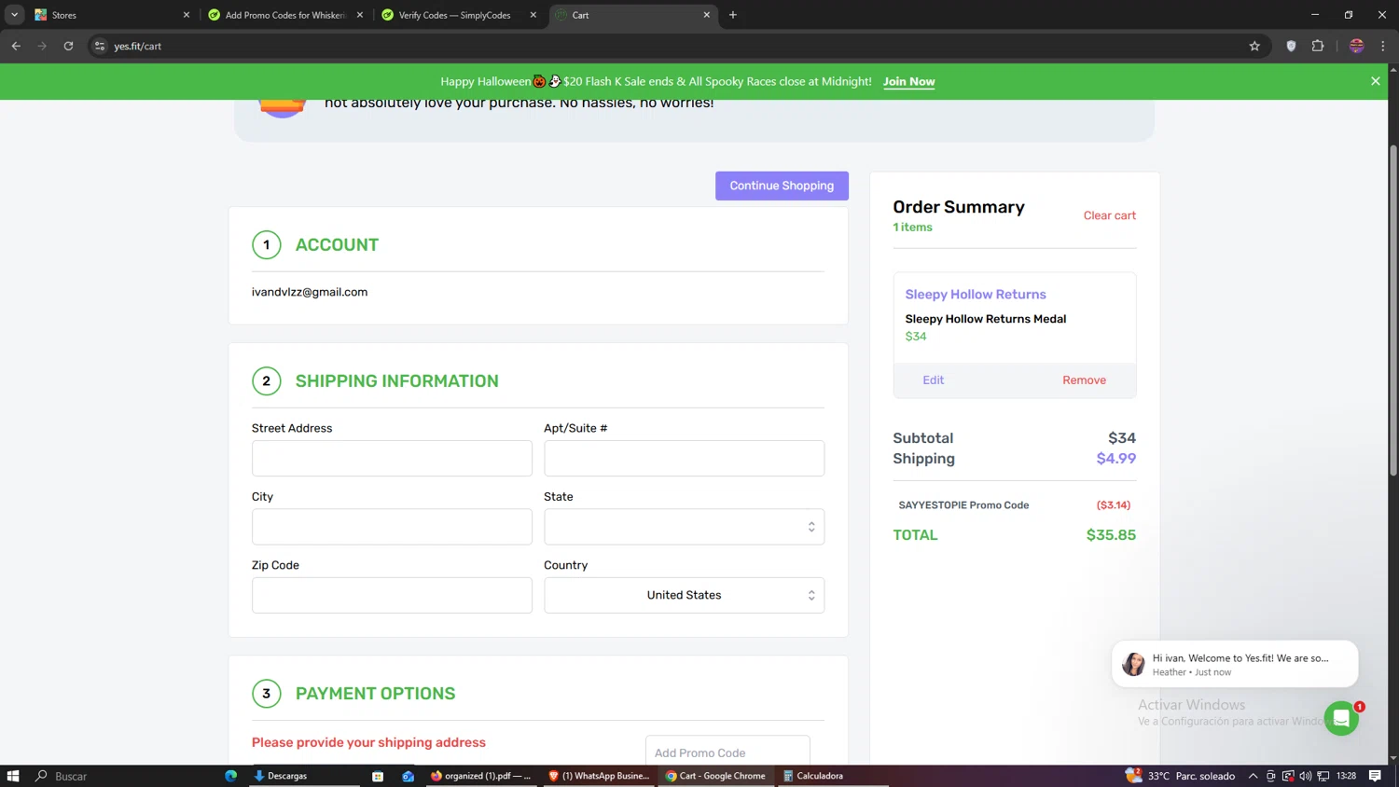Click the TOTAL $35.85 amount

coord(1111,535)
